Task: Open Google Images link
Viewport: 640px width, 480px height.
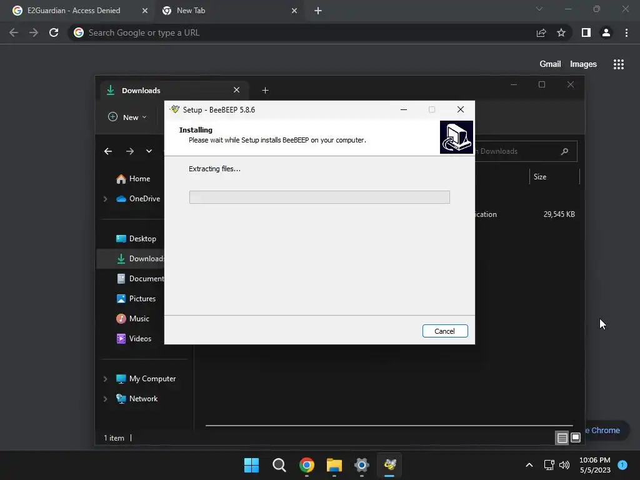Action: click(x=583, y=64)
